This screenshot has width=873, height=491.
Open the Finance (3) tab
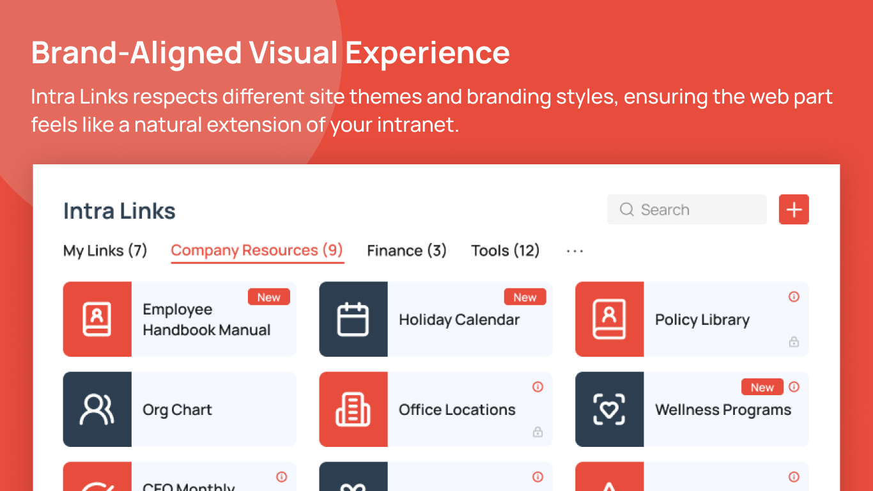tap(406, 251)
